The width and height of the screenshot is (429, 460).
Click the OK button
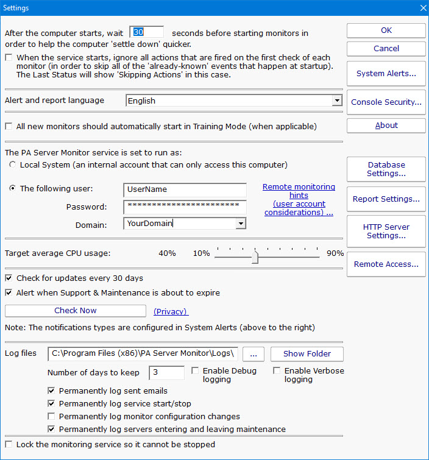(x=386, y=30)
